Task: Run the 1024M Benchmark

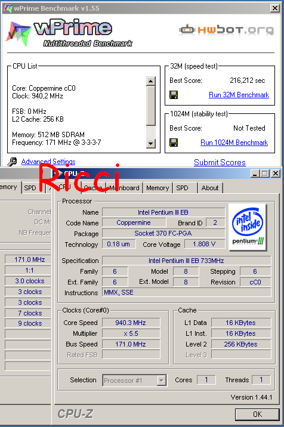Action: click(234, 143)
